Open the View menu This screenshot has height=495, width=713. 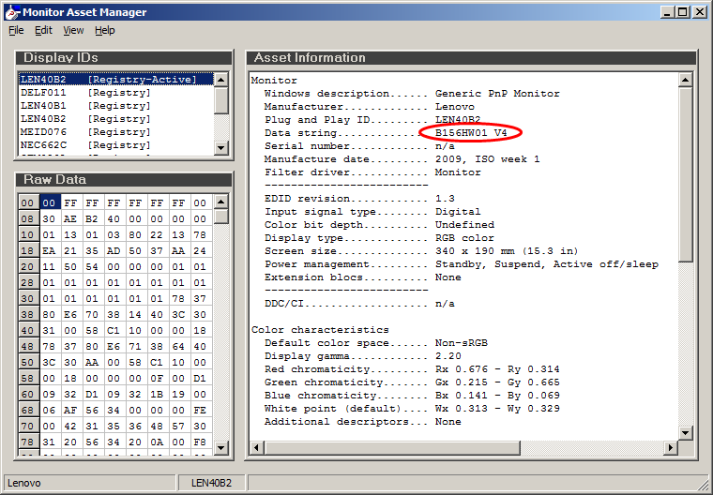(73, 30)
